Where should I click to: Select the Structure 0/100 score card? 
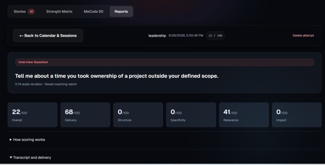[138, 115]
